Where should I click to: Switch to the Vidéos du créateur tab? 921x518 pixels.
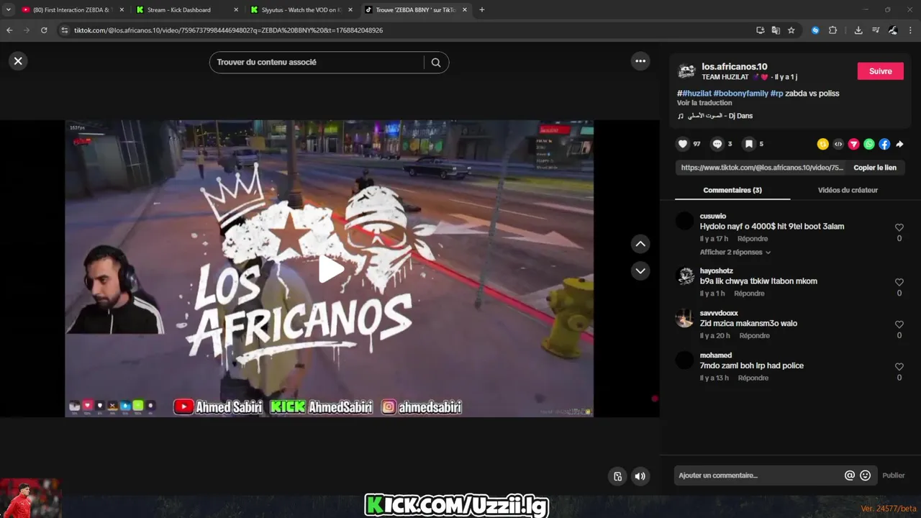[x=848, y=190]
